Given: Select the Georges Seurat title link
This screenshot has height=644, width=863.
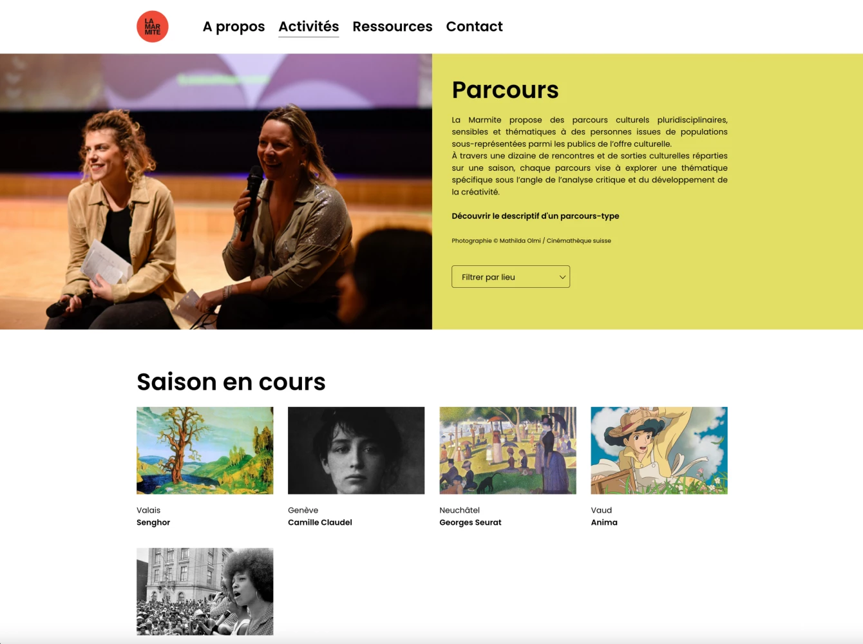Looking at the screenshot, I should click(x=470, y=522).
